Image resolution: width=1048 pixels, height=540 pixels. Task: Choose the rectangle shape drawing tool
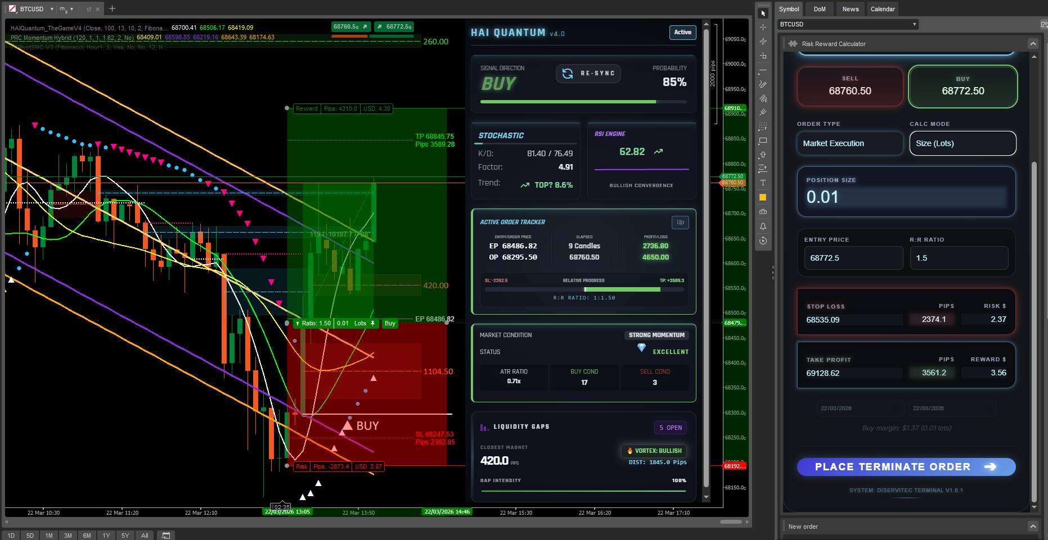[763, 141]
